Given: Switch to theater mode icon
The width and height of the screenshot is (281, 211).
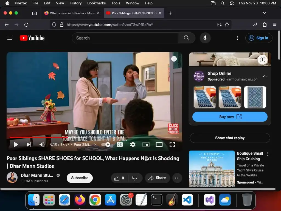Looking at the screenshot, I should tap(159, 145).
